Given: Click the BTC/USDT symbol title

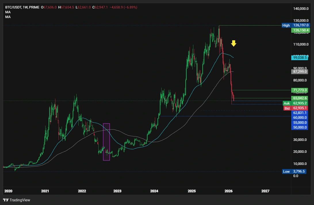Looking at the screenshot, I should click(14, 7).
